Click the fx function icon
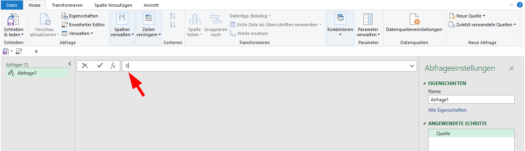 coord(113,66)
